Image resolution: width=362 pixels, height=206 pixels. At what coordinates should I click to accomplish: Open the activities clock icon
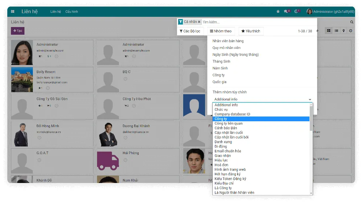(x=296, y=12)
